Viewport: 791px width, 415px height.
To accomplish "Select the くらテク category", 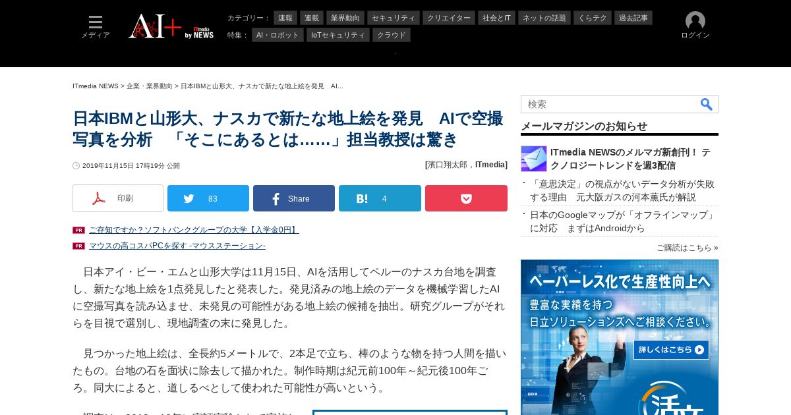I will (593, 18).
